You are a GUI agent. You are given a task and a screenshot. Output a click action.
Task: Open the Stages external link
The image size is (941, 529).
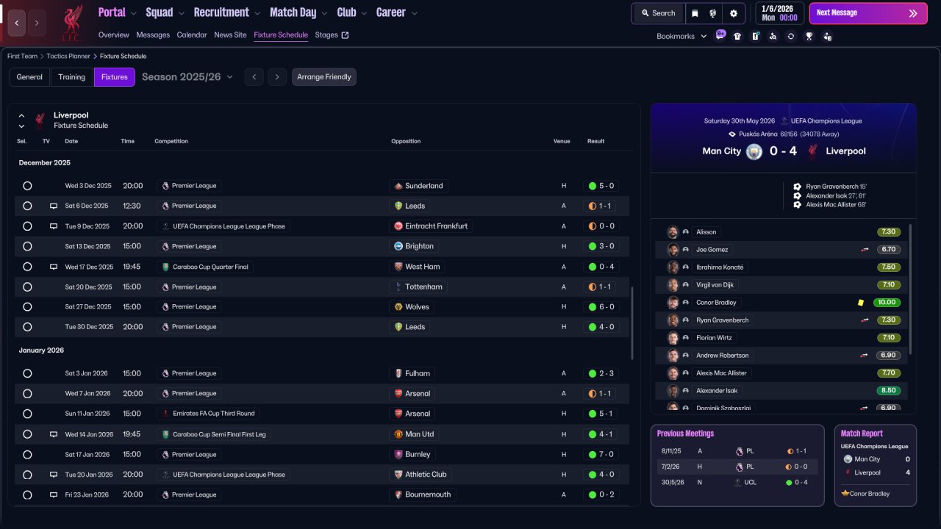pyautogui.click(x=332, y=35)
